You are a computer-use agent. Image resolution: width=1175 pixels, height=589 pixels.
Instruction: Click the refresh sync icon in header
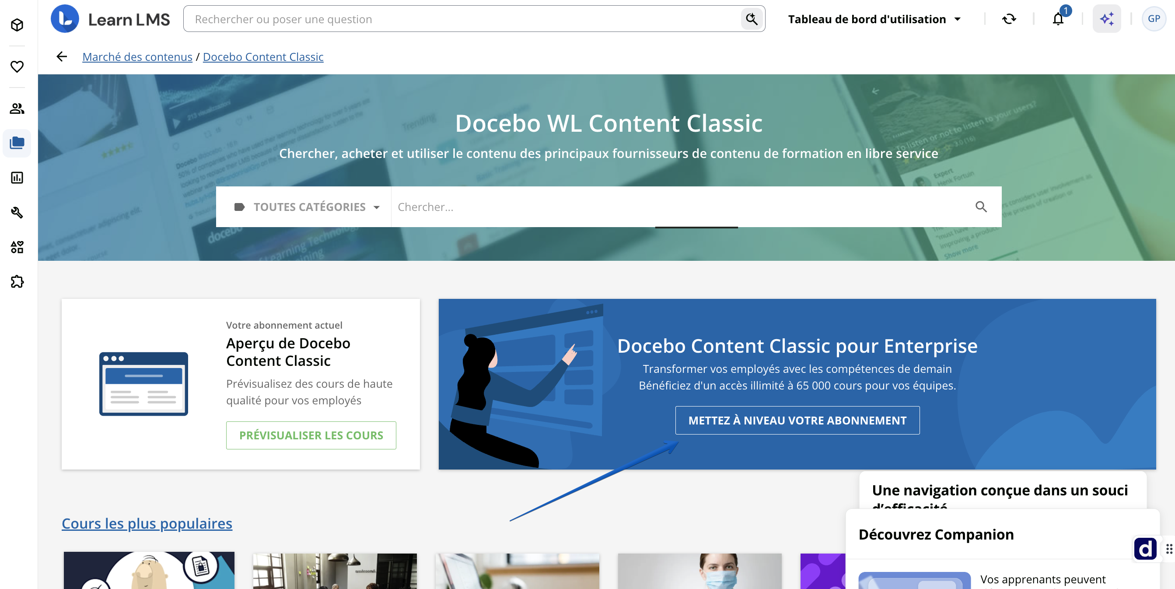[x=1009, y=19]
